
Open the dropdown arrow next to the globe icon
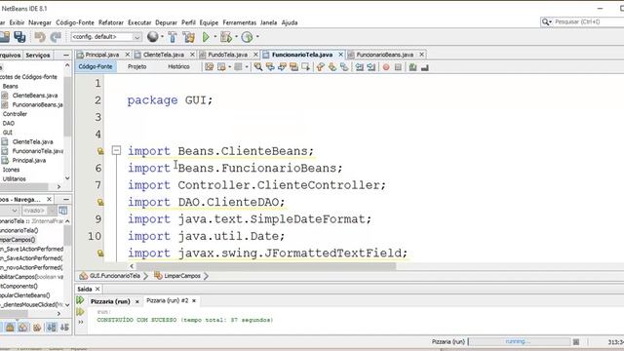coord(162,37)
